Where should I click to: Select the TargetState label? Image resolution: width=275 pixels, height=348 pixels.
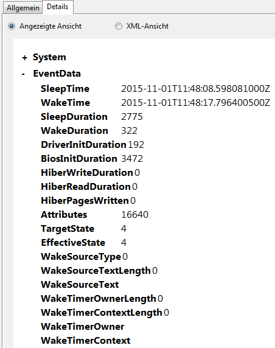pos(68,229)
